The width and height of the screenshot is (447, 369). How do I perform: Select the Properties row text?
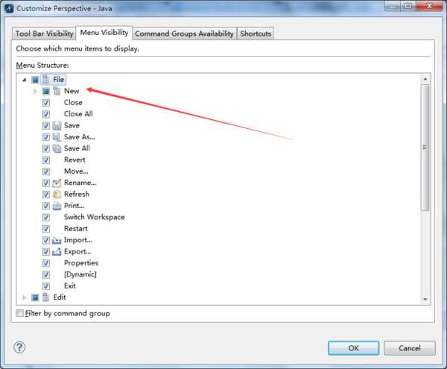[81, 263]
